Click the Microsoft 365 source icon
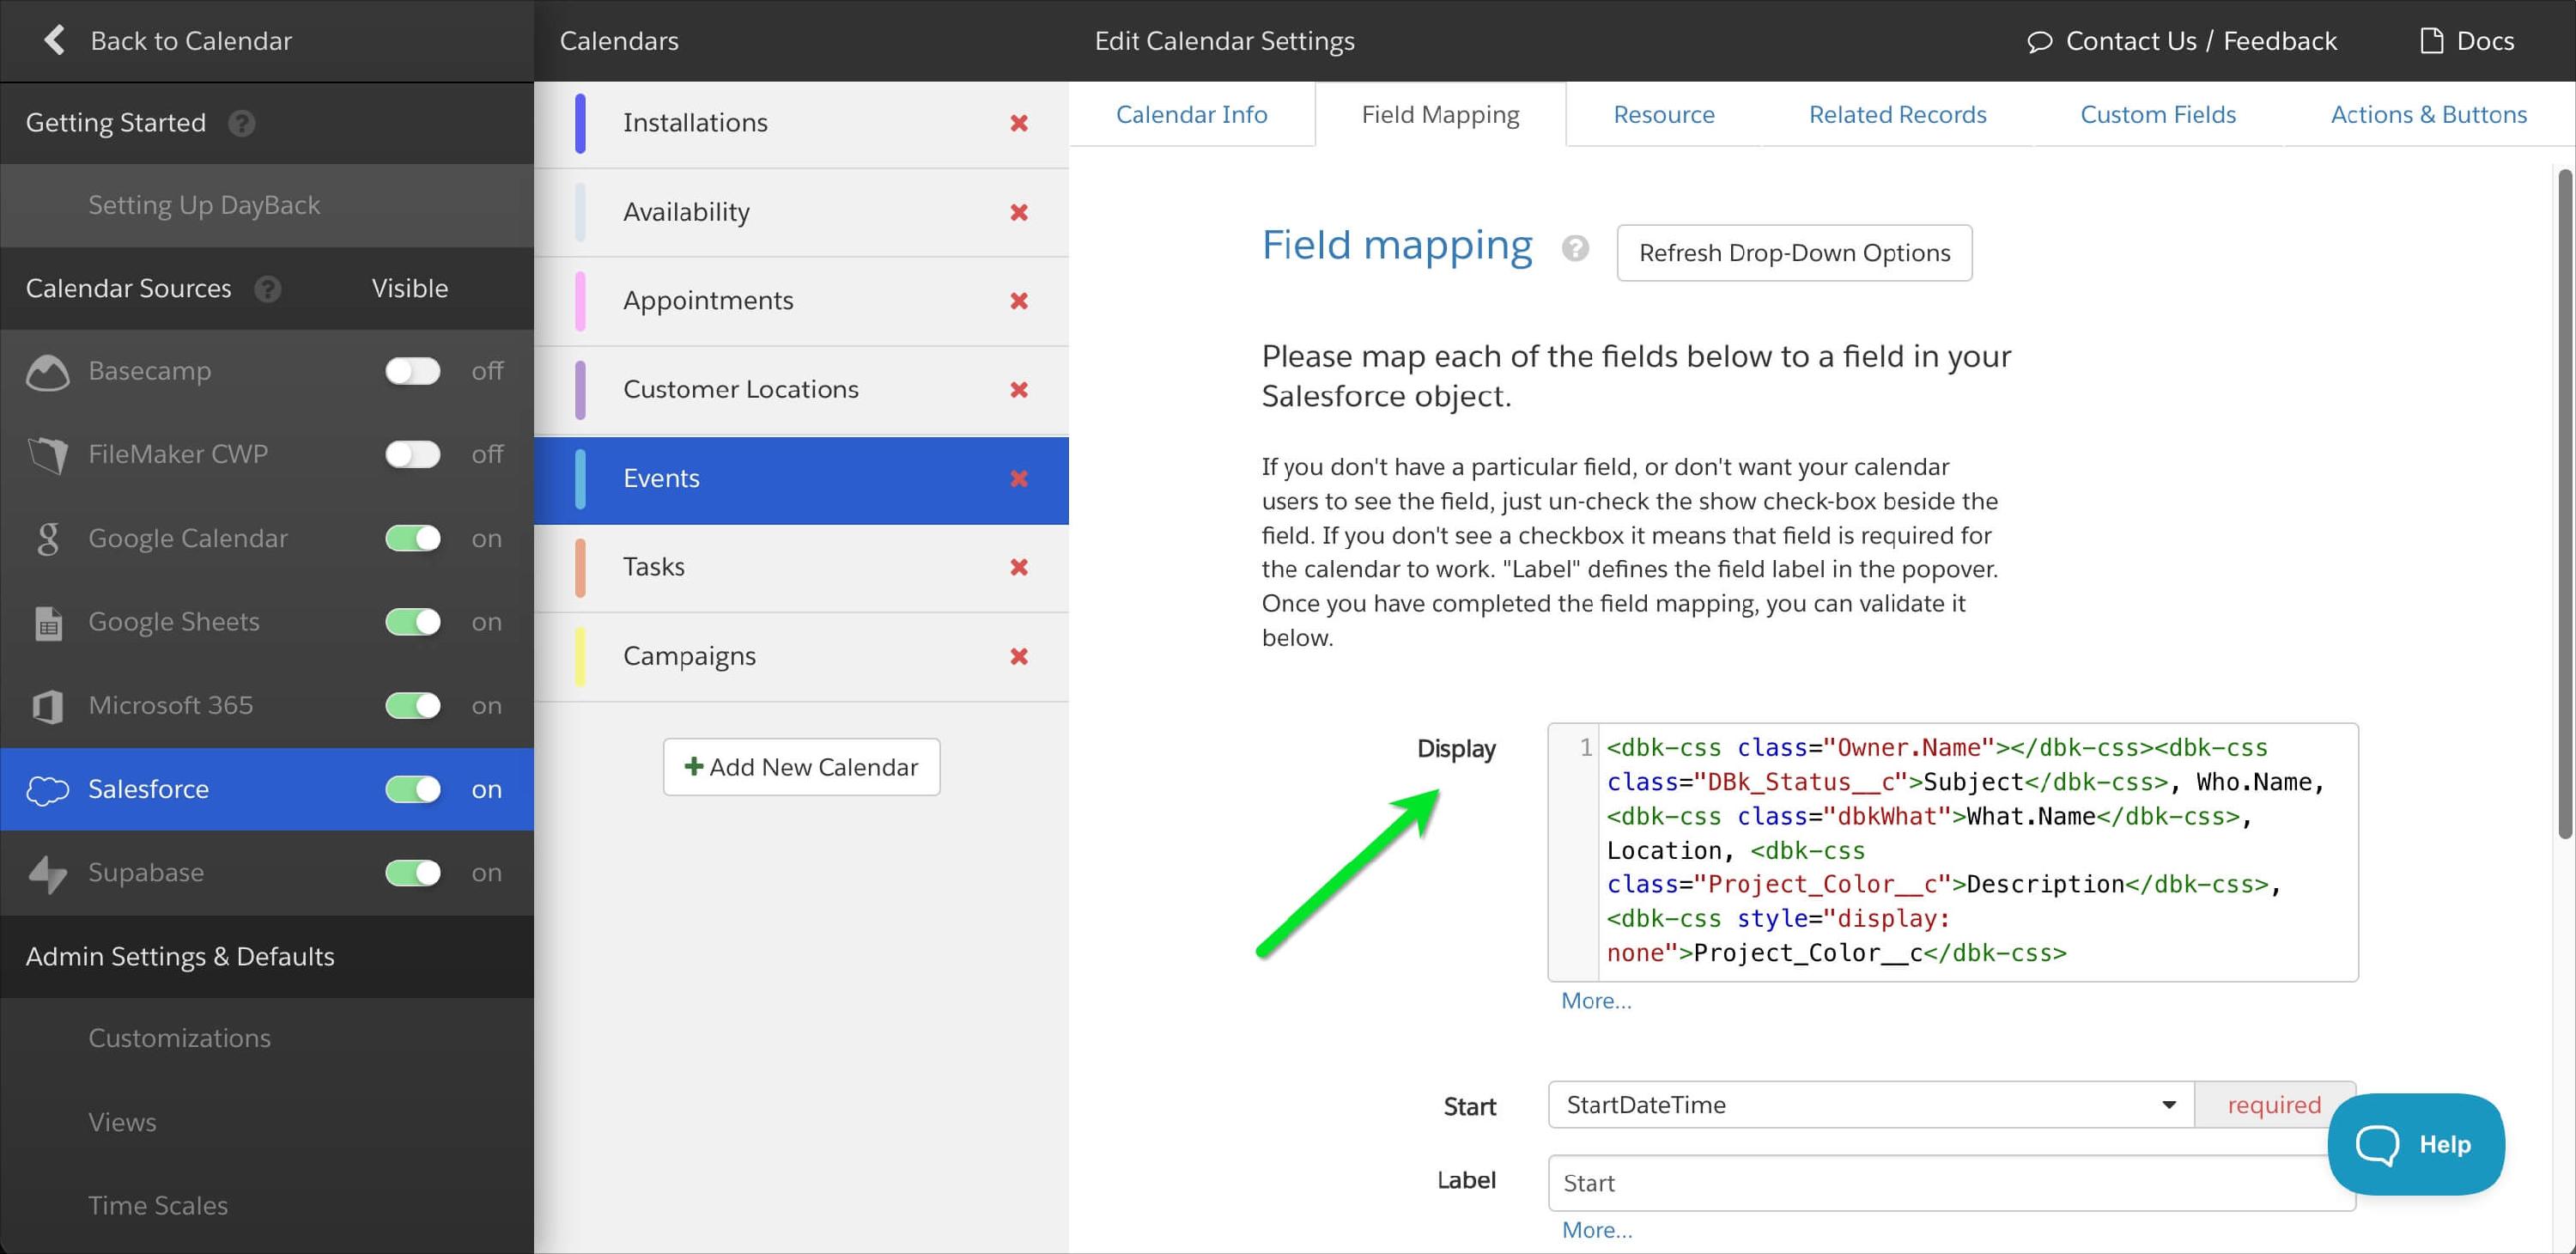Viewport: 2576px width, 1254px height. pos(47,706)
